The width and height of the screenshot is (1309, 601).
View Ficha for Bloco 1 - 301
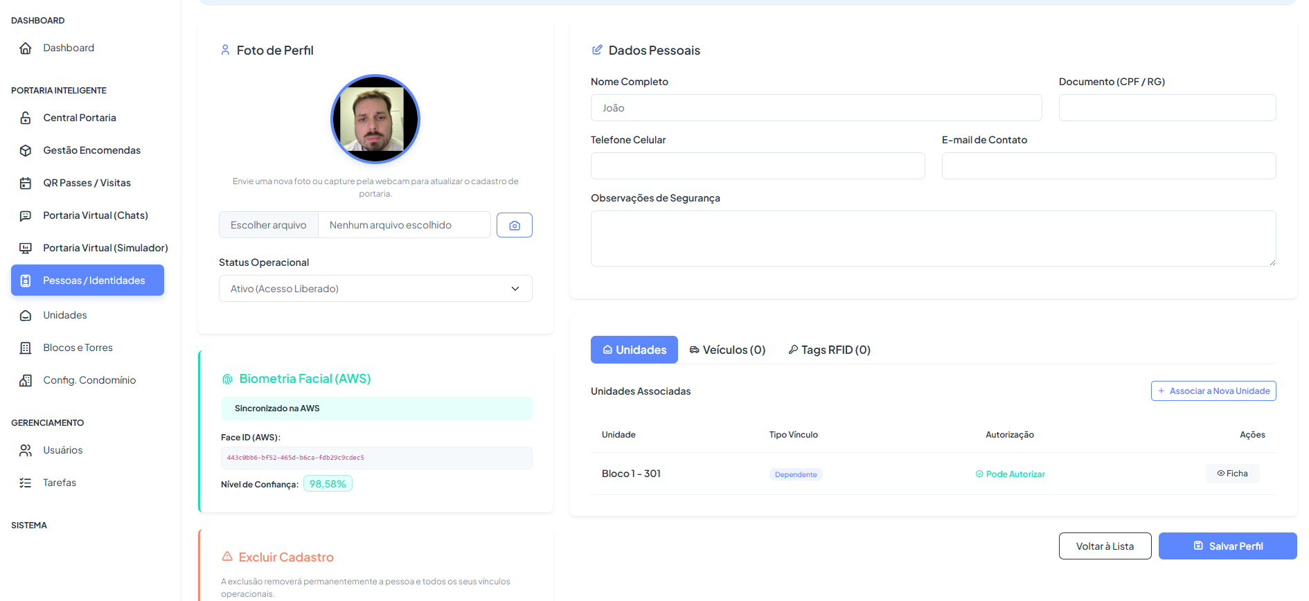pyautogui.click(x=1232, y=474)
